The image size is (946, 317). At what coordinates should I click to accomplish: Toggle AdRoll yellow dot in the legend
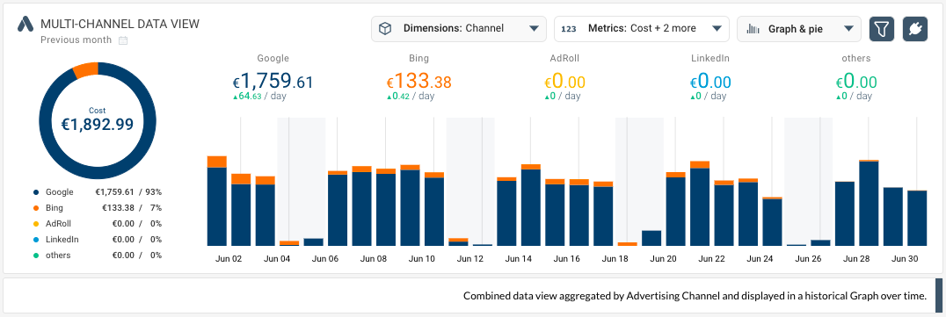(x=35, y=224)
